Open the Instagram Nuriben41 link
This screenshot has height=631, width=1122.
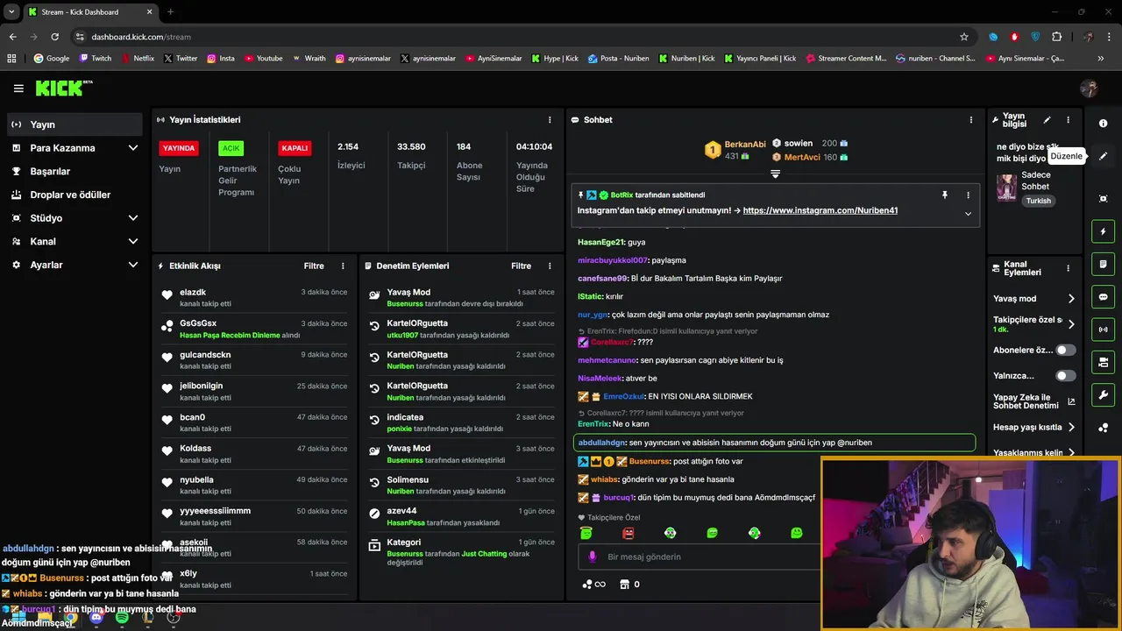820,210
